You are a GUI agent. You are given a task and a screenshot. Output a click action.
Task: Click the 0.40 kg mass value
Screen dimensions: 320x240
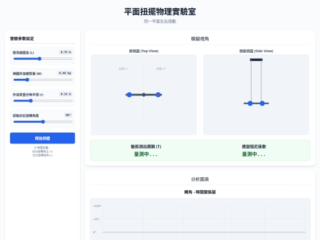tap(65, 73)
